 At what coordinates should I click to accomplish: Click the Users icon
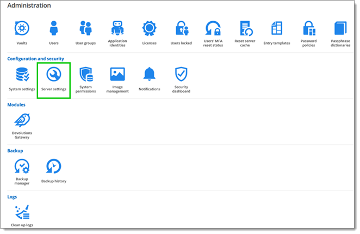pos(53,29)
